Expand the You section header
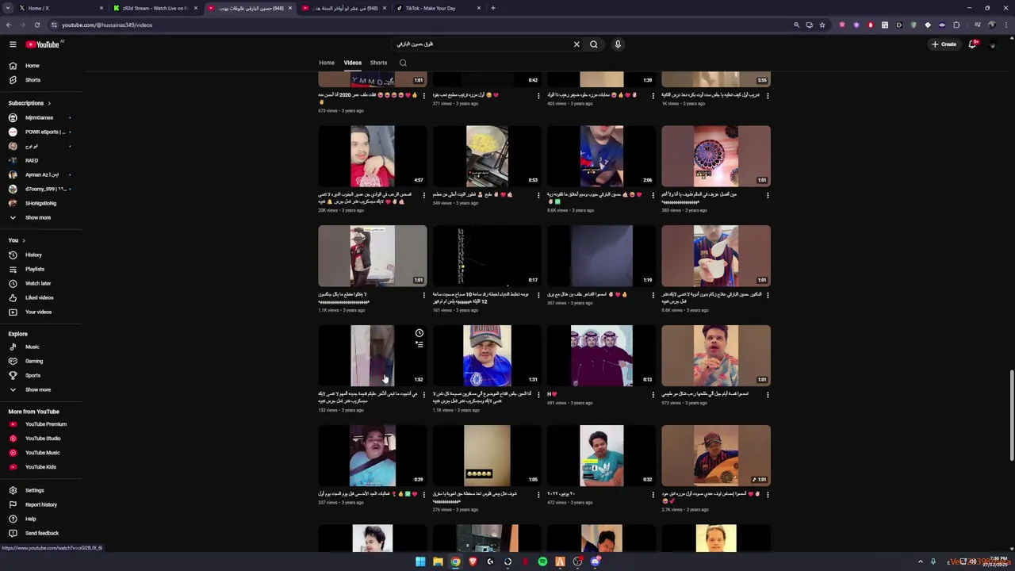Viewport: 1015px width, 571px height. point(17,240)
